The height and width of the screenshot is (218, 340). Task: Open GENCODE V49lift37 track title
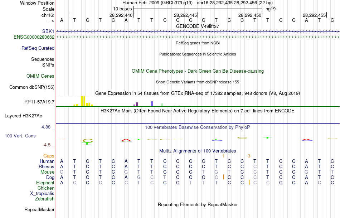[x=198, y=26]
